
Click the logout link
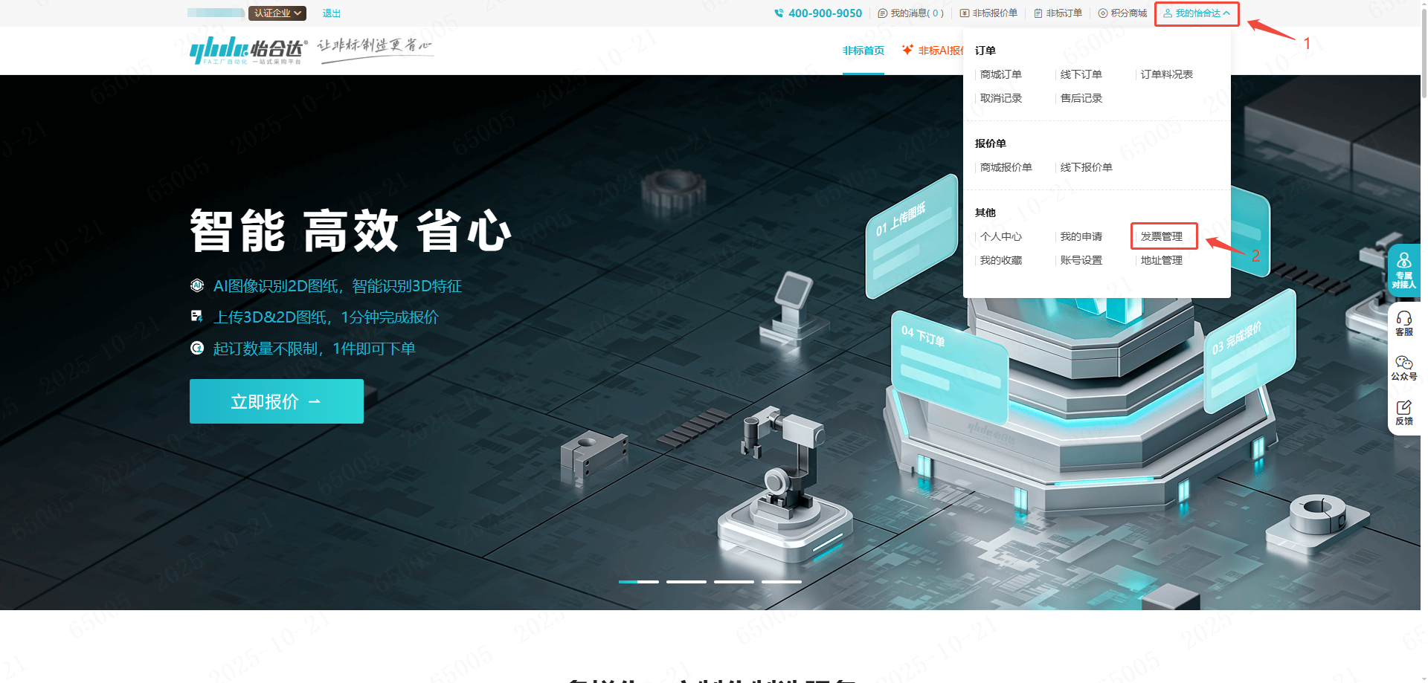point(332,13)
